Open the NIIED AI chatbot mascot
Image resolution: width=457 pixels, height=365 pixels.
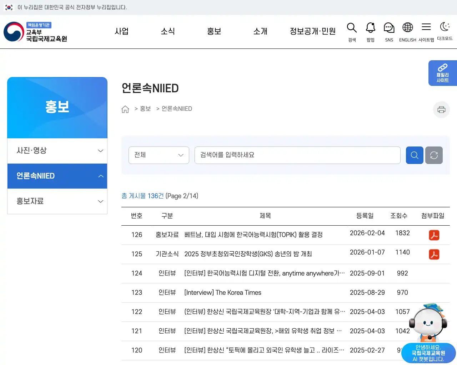tap(428, 333)
